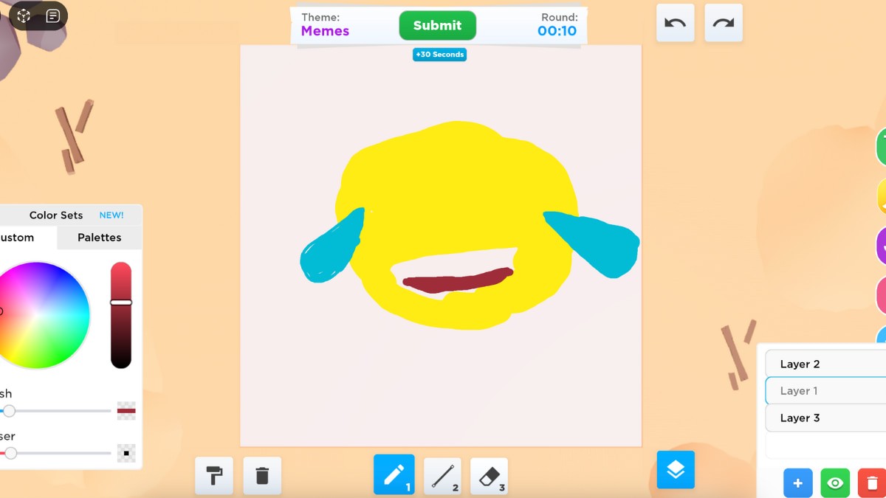Image resolution: width=886 pixels, height=498 pixels.
Task: Click the Memes theme text
Action: (x=325, y=31)
